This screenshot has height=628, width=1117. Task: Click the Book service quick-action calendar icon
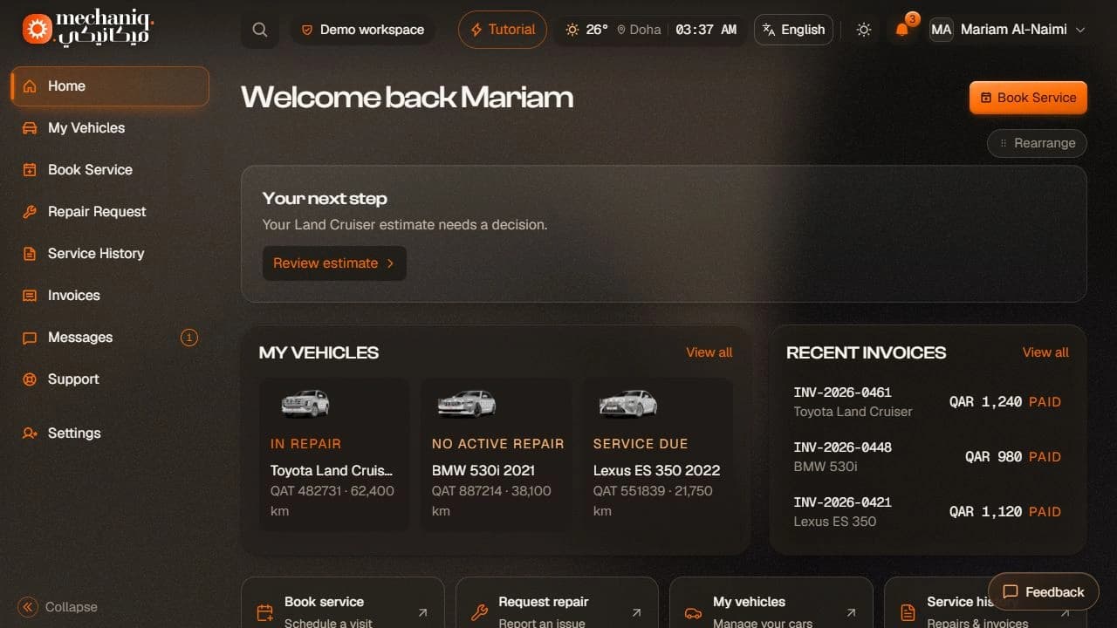coord(265,613)
